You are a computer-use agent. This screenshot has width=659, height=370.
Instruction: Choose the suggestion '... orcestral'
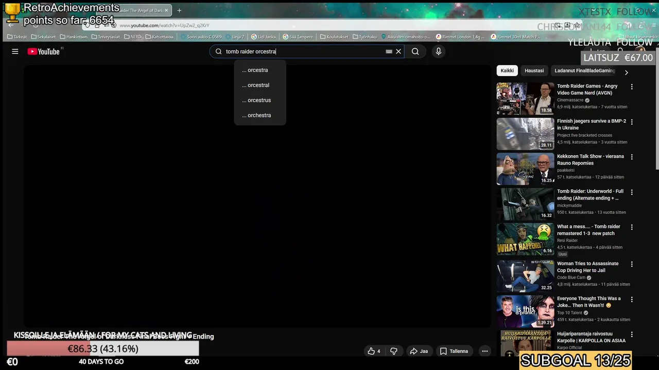(x=260, y=85)
